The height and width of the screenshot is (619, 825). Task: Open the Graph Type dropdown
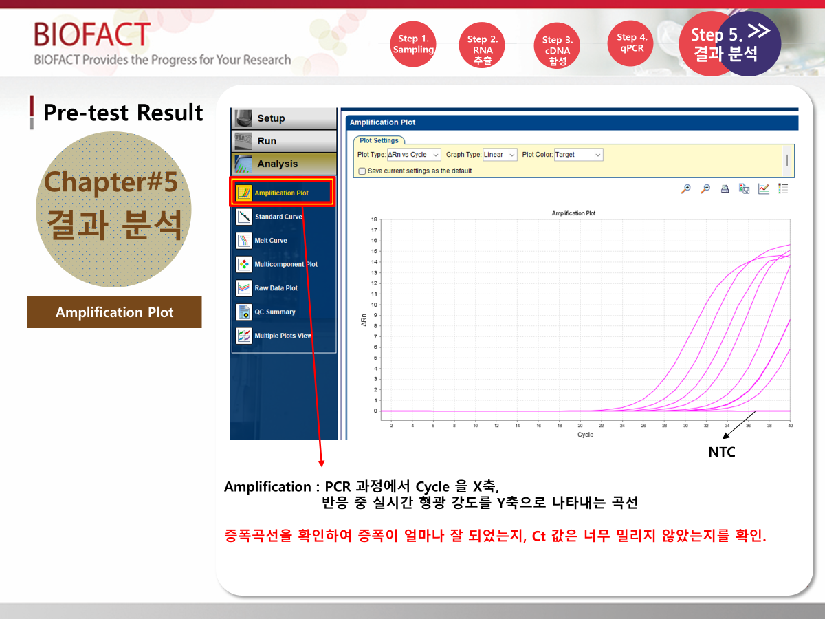click(499, 155)
